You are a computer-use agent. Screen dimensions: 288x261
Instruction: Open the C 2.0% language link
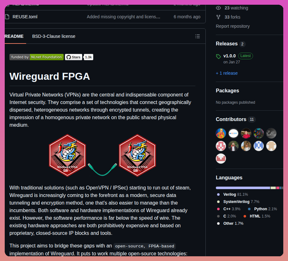(226, 216)
